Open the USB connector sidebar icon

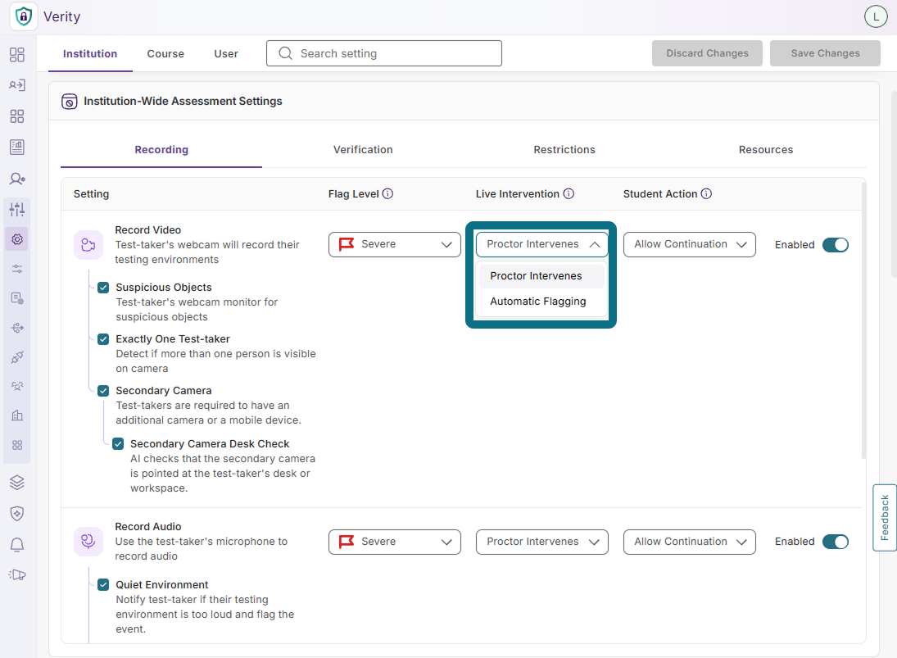pyautogui.click(x=17, y=328)
